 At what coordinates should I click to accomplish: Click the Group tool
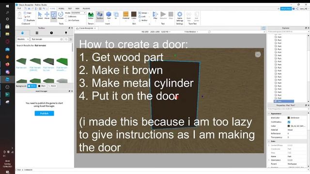tap(143, 13)
